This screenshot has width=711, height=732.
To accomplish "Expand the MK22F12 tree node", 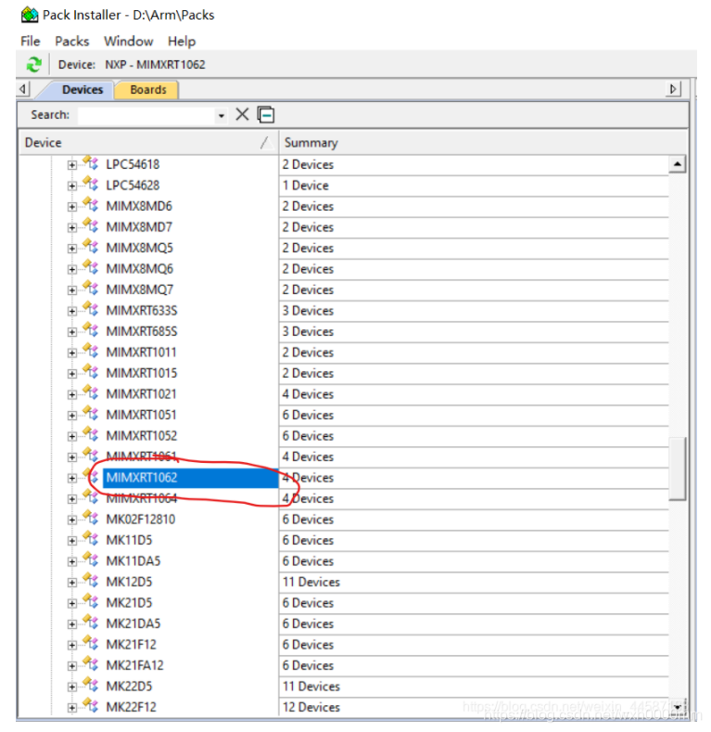I will 72,708.
